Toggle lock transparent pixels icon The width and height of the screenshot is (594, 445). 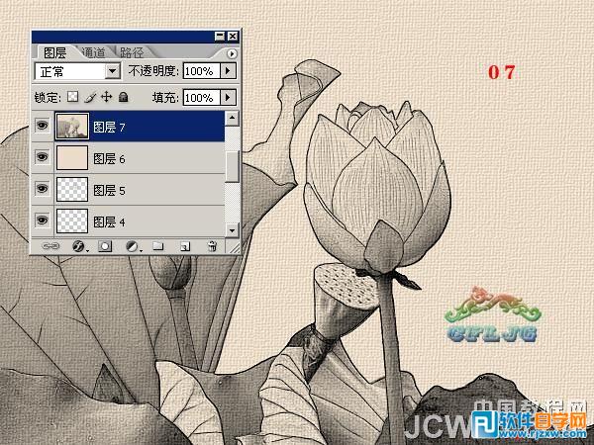coord(72,97)
